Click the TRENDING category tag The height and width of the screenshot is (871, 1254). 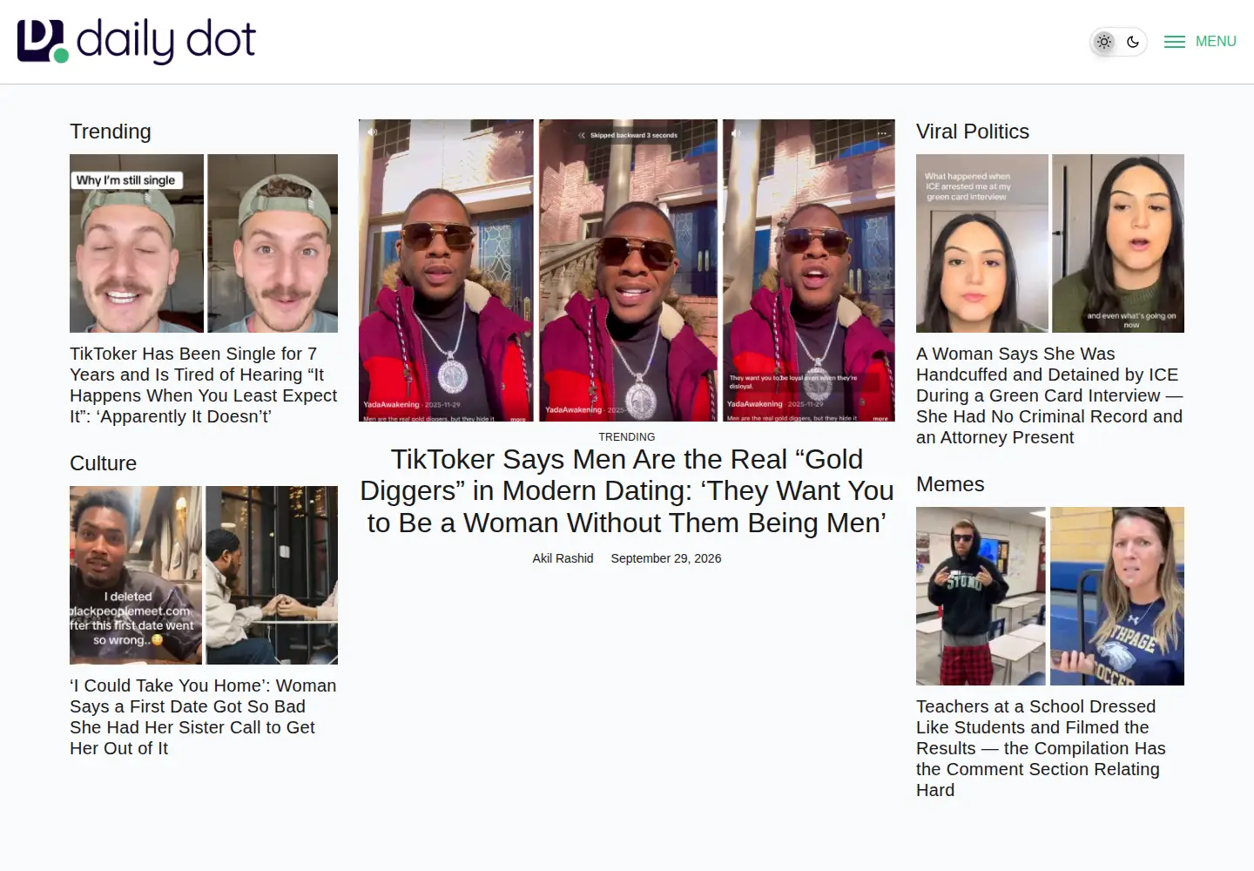627,437
